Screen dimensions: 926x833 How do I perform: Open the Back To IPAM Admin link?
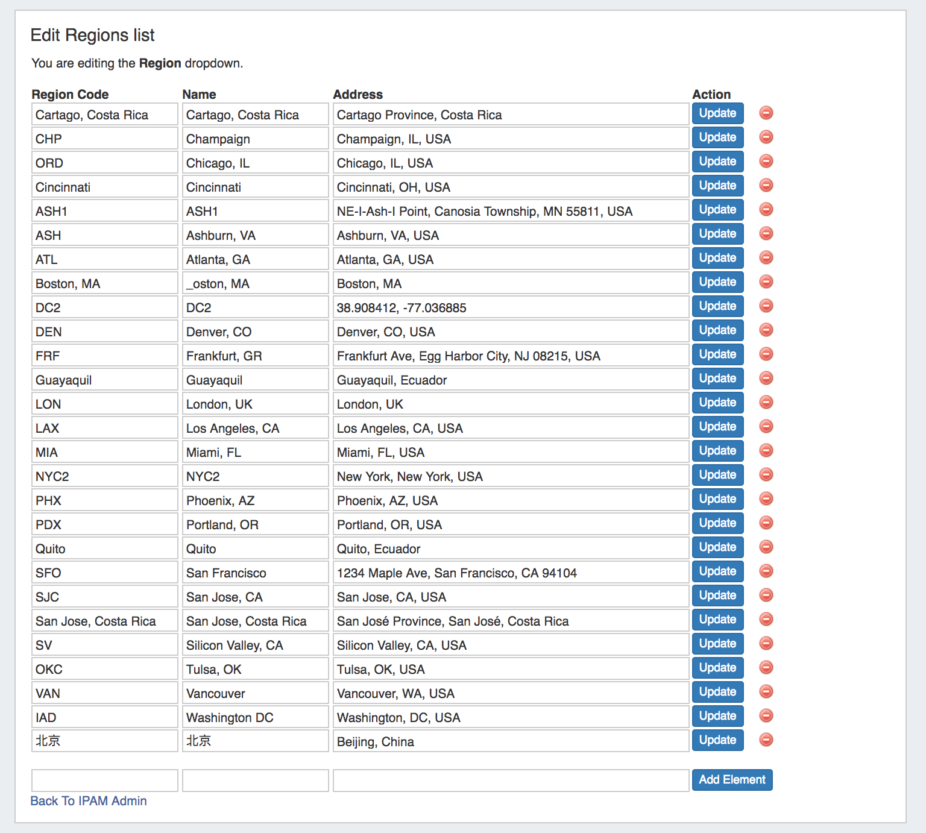click(x=89, y=801)
